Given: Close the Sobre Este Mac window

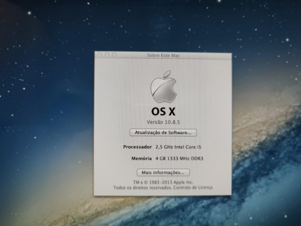Looking at the screenshot, I should click(100, 55).
